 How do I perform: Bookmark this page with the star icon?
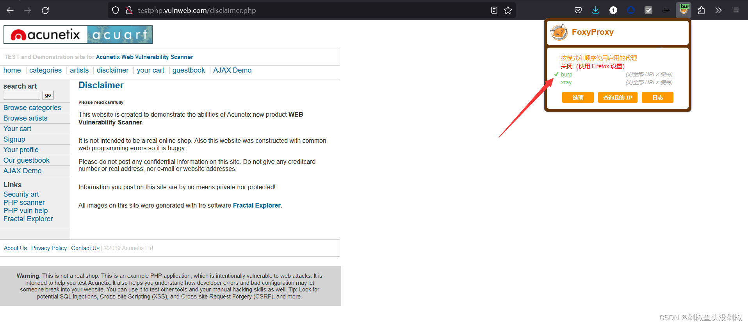[508, 11]
